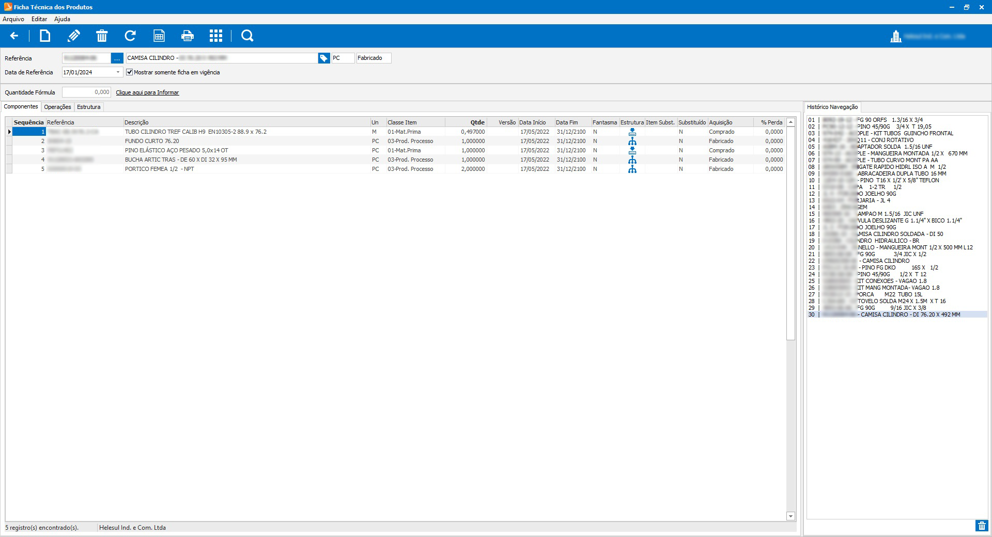
Task: Click the CAMISA CILINDRO description field
Action: tap(222, 58)
